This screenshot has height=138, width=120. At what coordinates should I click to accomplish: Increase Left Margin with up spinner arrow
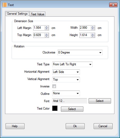(x=47, y=27)
